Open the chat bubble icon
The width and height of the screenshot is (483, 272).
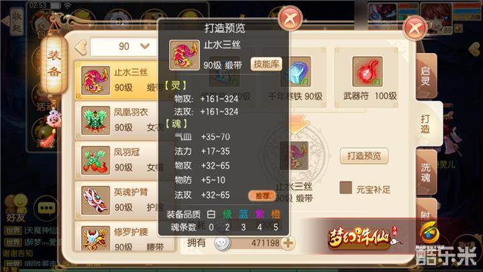click(46, 208)
